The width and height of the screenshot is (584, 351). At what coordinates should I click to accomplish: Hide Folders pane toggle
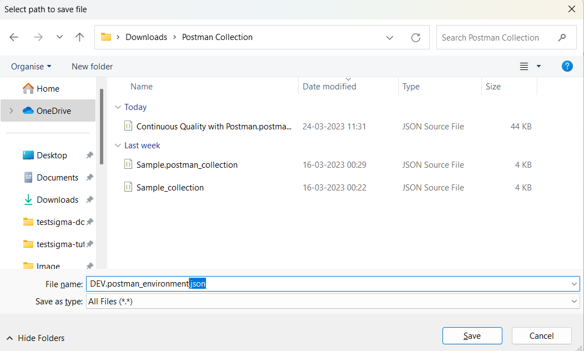pyautogui.click(x=36, y=338)
